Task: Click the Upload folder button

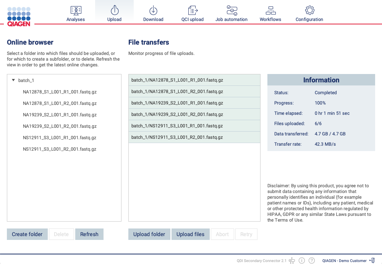Action: (149, 234)
